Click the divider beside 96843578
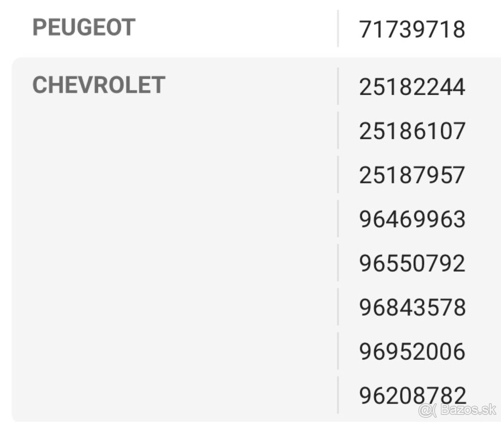 [338, 306]
